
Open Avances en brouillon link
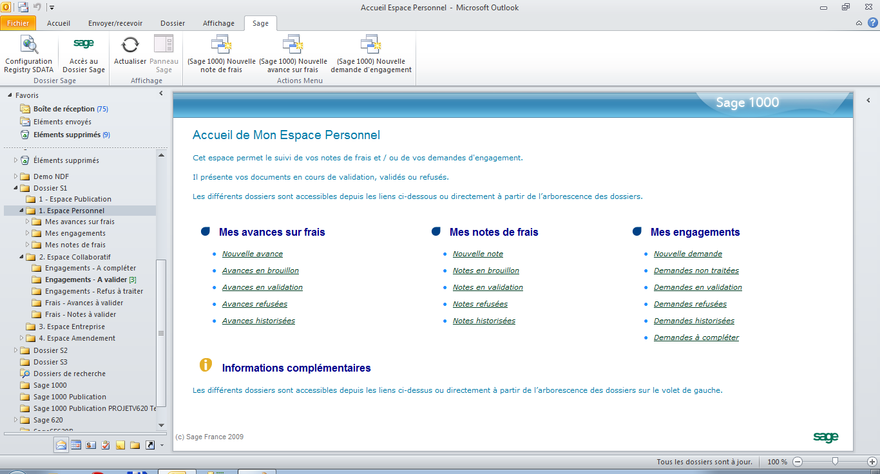coord(260,270)
